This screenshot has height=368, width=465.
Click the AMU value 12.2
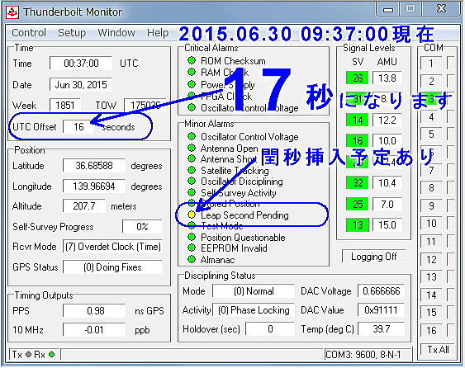click(x=387, y=120)
